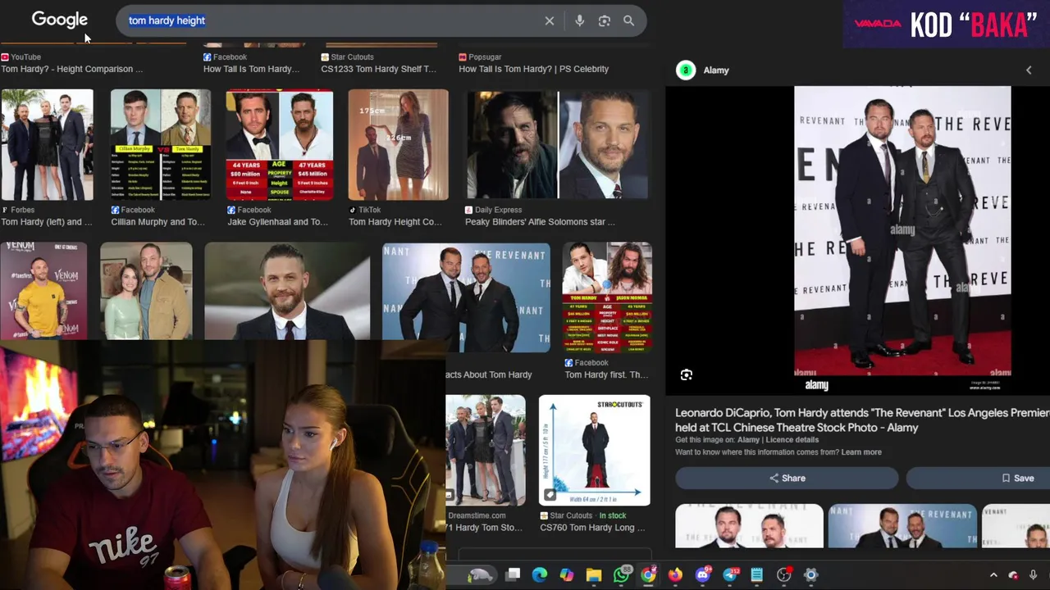Click the 'CS760 Tom Hardy Long ...' caption
1050x590 pixels.
tap(592, 528)
